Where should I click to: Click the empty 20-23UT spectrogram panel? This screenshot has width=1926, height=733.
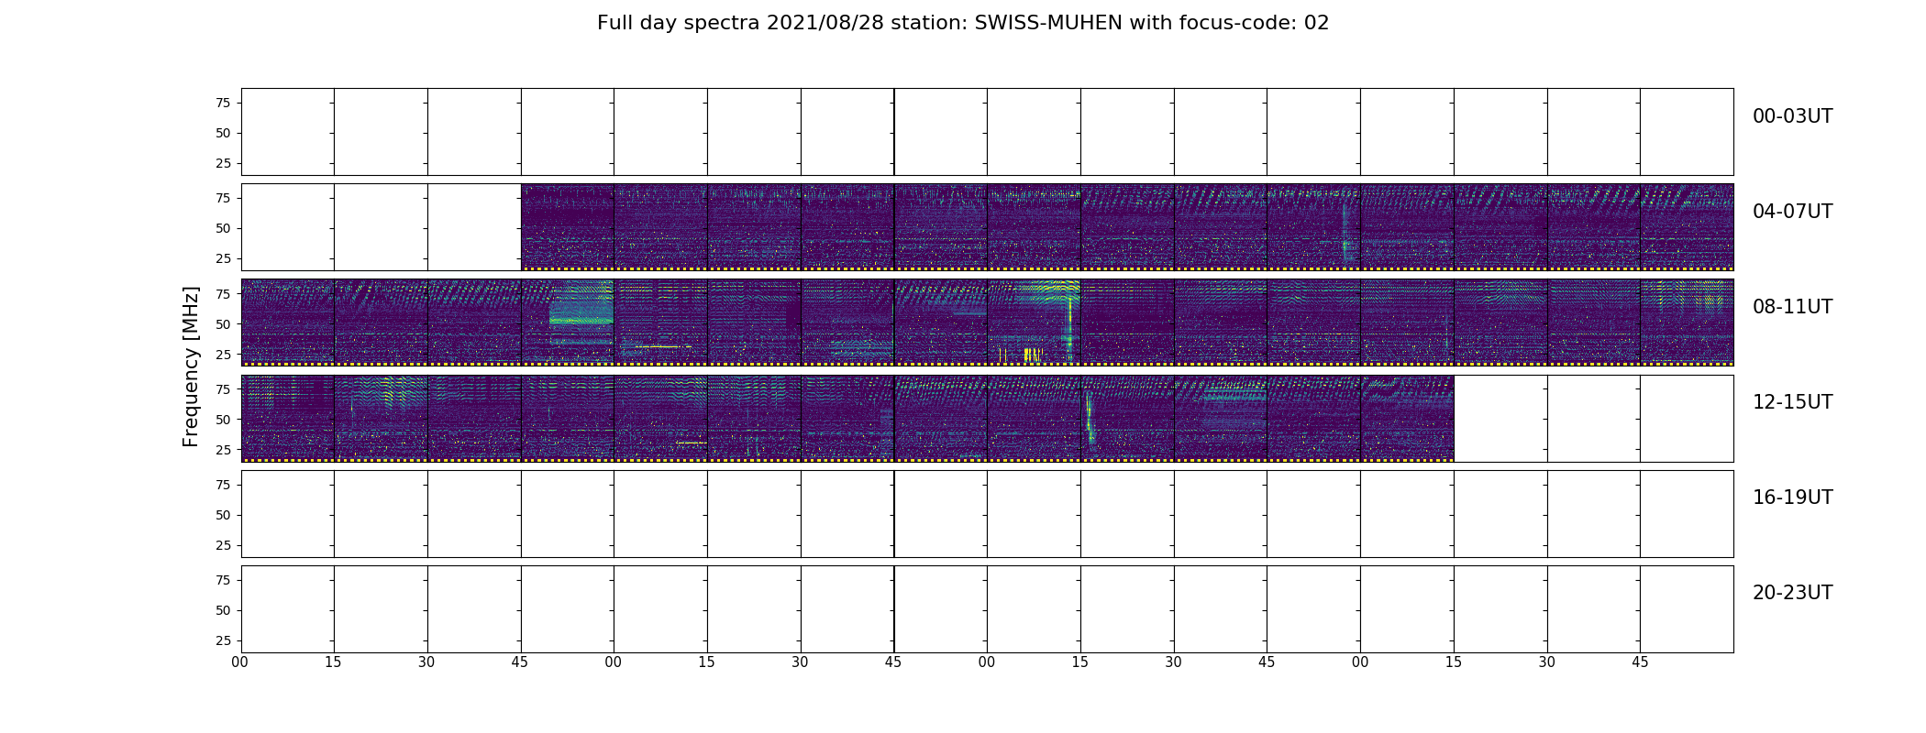pyautogui.click(x=987, y=609)
